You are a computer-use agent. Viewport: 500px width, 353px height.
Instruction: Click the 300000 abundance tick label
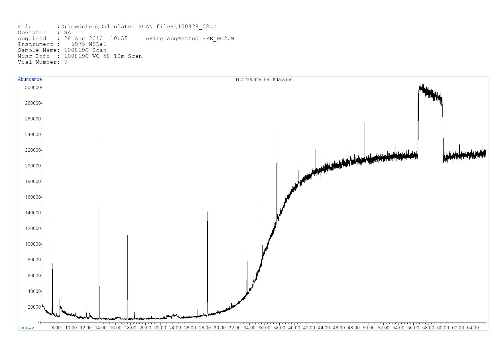coord(33,87)
